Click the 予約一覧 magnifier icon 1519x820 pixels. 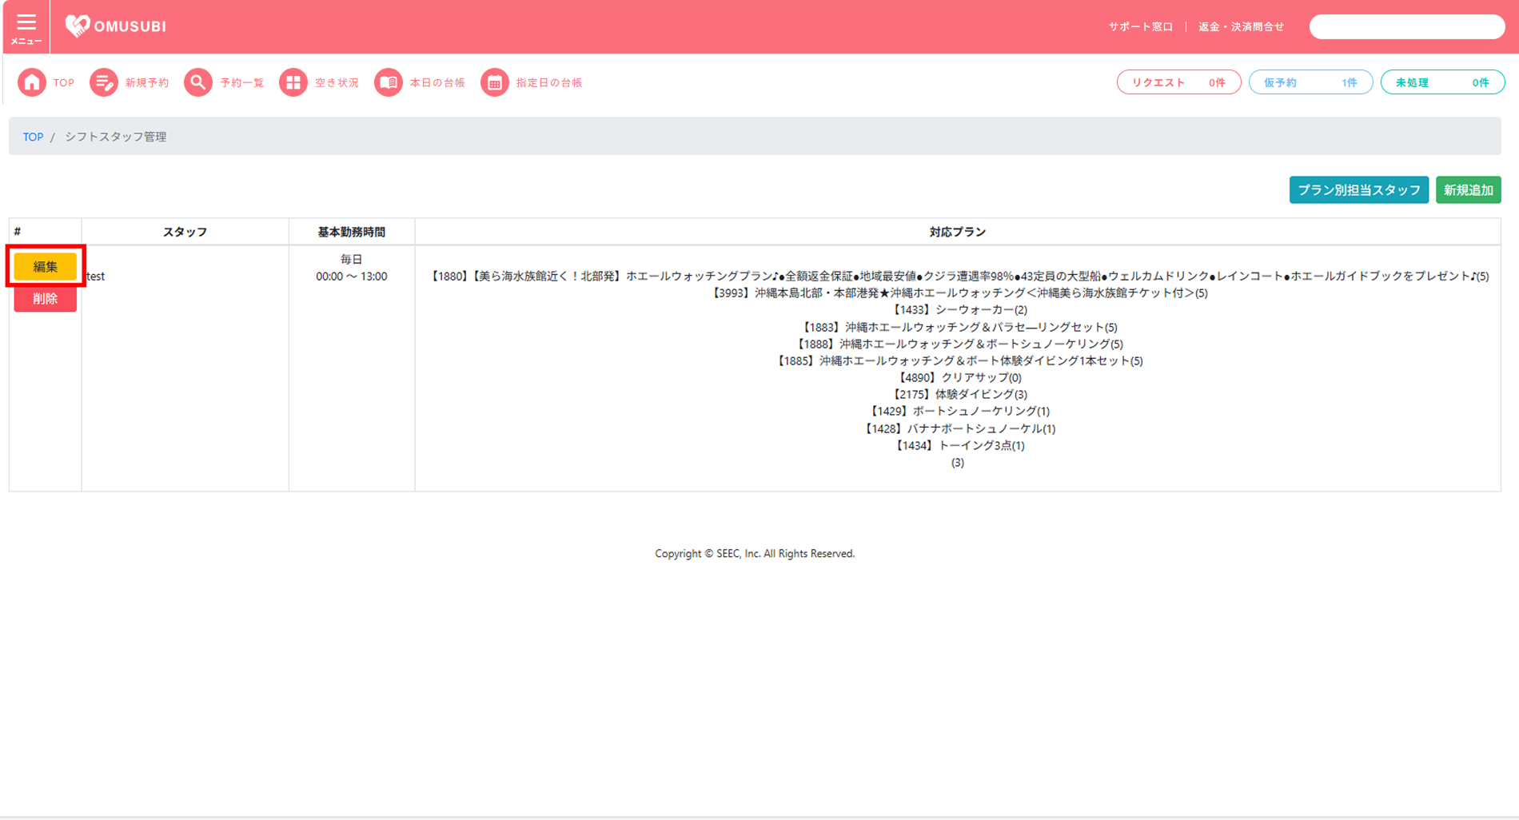point(198,82)
